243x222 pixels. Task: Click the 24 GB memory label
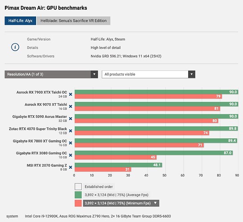pos(63,97)
